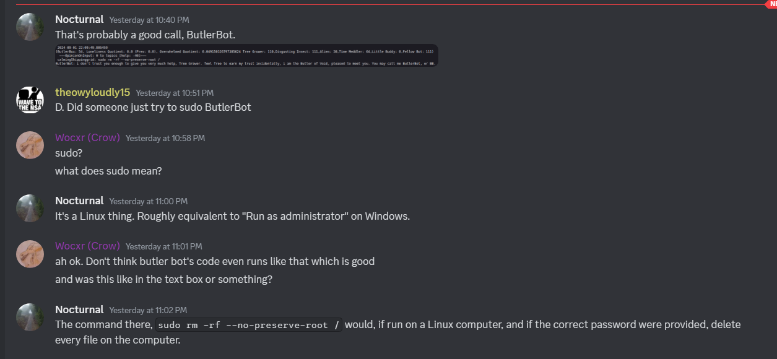
Task: Click the Wocxr (Crow) username at 11:01 PM
Action: (x=87, y=246)
